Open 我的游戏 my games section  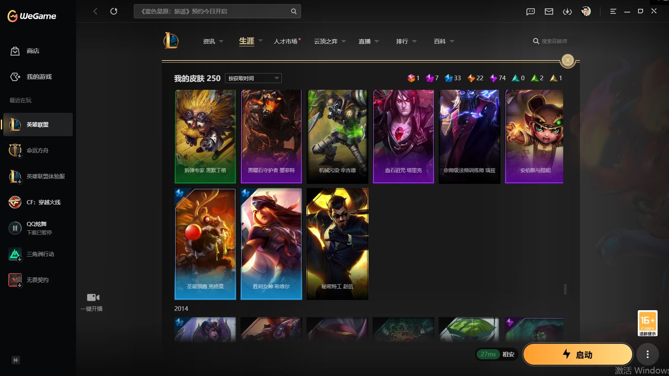pyautogui.click(x=31, y=77)
